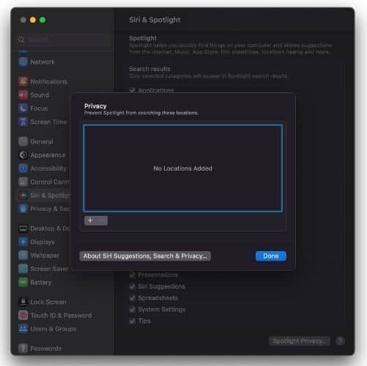Select Displays in the sidebar

tap(42, 242)
